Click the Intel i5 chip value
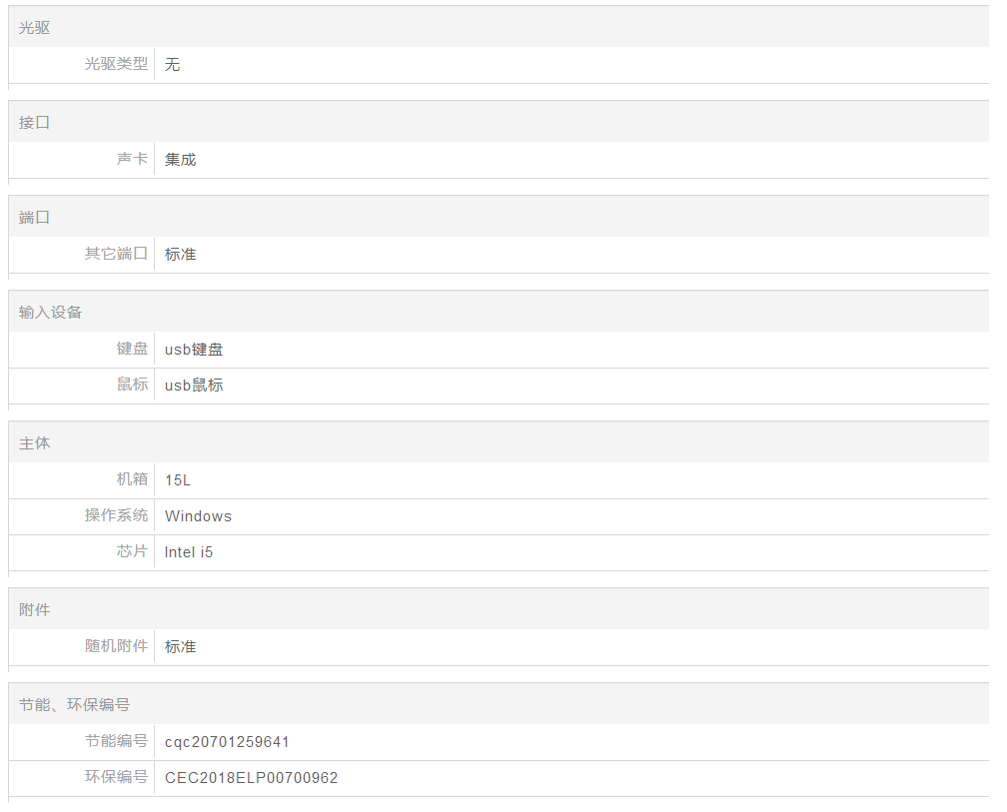Screen dimensions: 1007x812 click(x=189, y=552)
